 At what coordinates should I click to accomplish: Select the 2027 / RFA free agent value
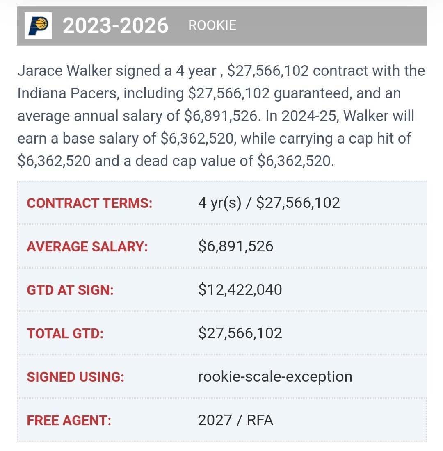235,420
